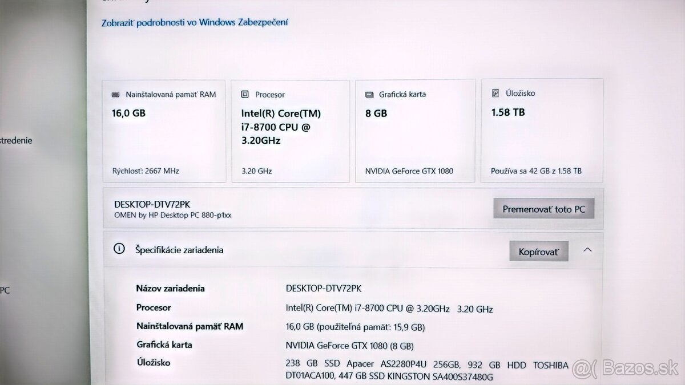Click the Grafická karta monitor icon
Screen dimensions: 685x385
pos(369,94)
